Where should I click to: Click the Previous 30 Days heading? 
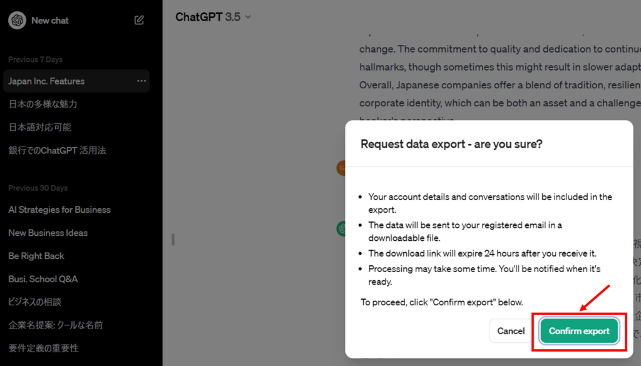tap(38, 188)
